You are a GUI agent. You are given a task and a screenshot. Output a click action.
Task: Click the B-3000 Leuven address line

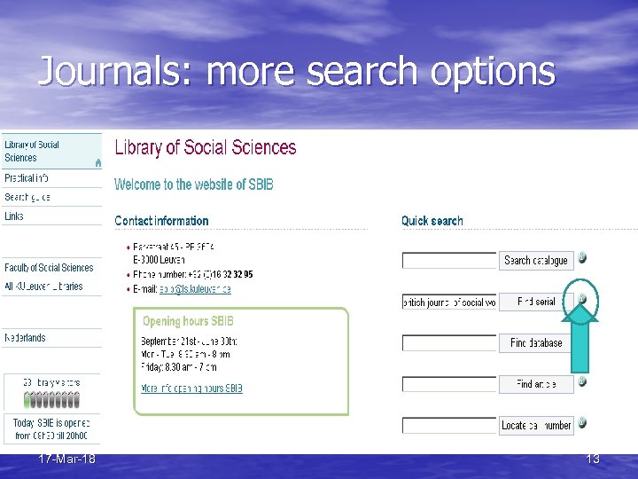coord(159,260)
